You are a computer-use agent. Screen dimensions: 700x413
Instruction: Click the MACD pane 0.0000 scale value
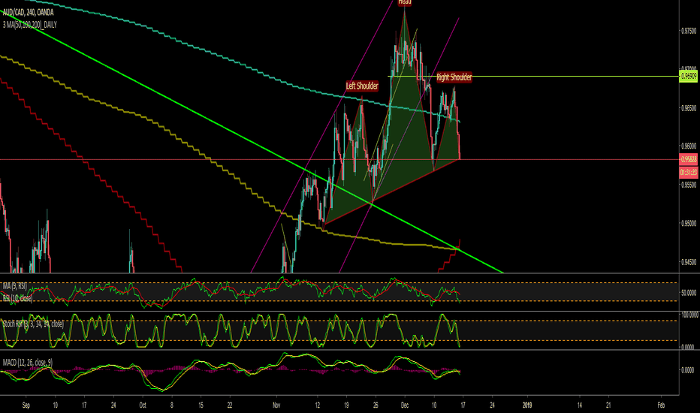coord(687,370)
